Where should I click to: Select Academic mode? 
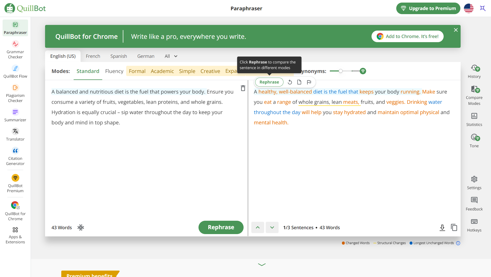click(162, 71)
